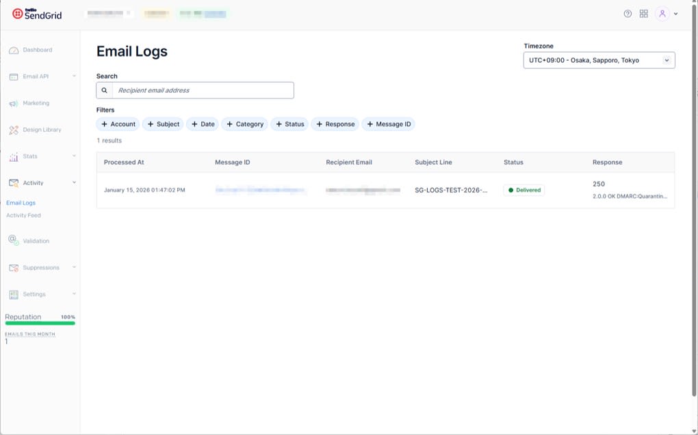Select Activity Feed in the sidebar

click(23, 214)
